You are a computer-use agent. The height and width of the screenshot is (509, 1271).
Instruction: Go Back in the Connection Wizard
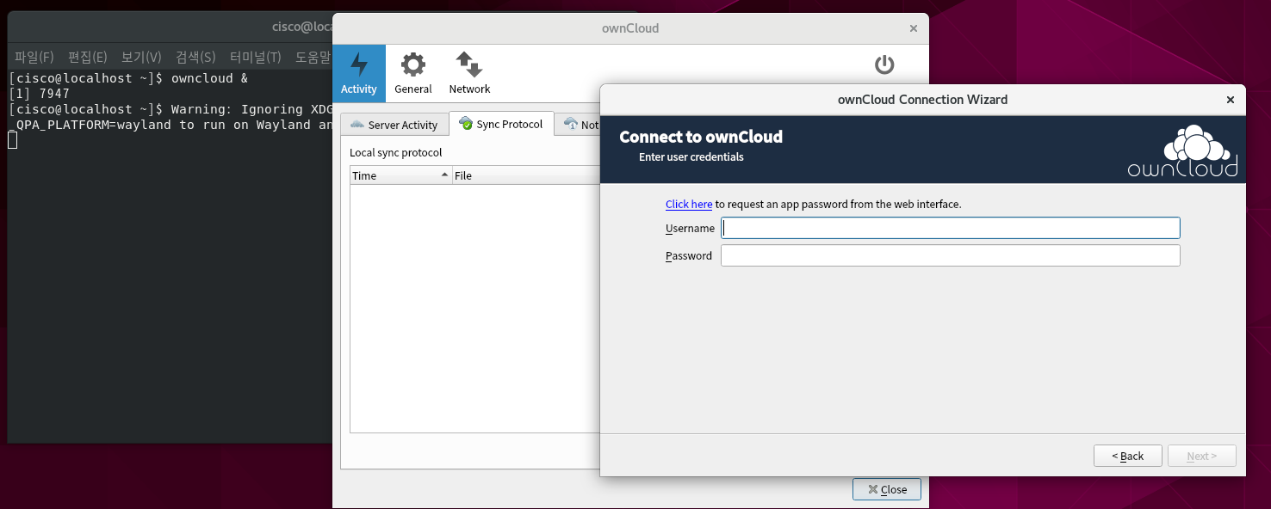1127,456
